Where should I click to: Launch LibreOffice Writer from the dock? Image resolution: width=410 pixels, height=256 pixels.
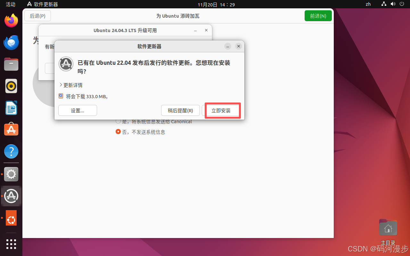[x=11, y=108]
